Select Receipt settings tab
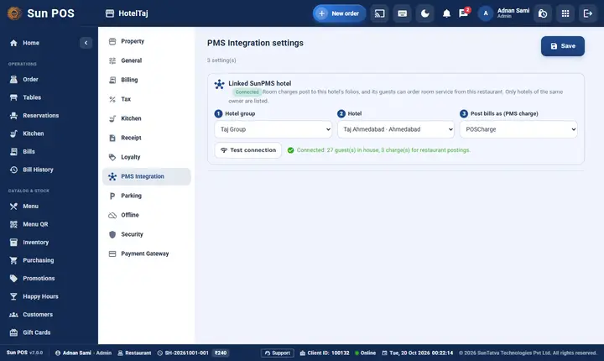Viewport: 604px width, 361px height. (x=146, y=138)
